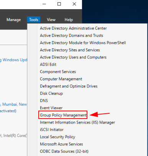
Task: Launch Event Viewer
Action: pos(51,108)
